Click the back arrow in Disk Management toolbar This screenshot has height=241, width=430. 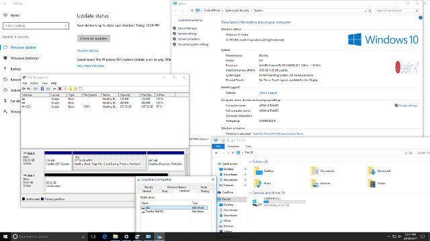click(24, 88)
